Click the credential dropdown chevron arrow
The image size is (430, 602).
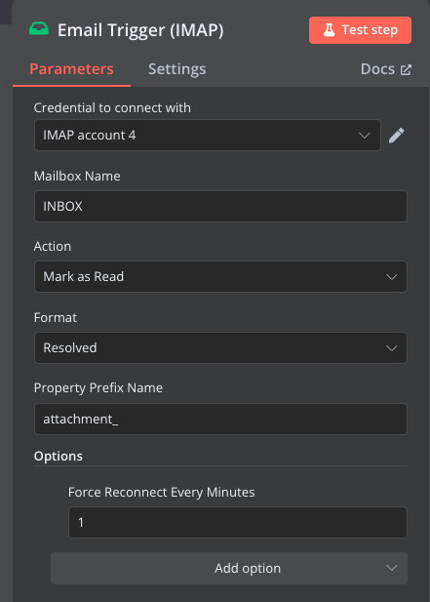(x=364, y=136)
